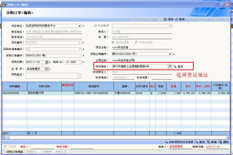Open the 货运地址 dropdown arrow
The height and width of the screenshot is (155, 233).
(x=169, y=67)
